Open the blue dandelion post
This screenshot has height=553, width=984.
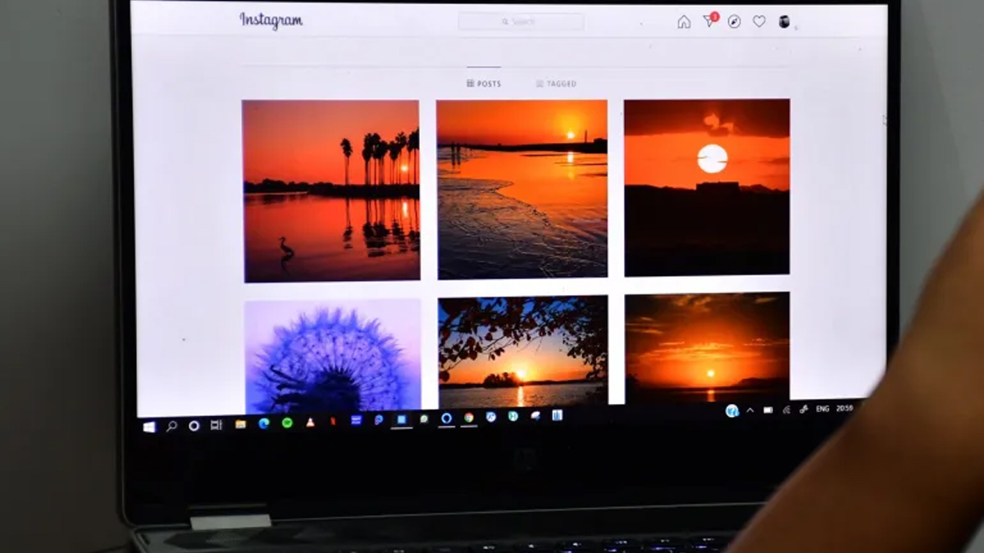click(x=333, y=356)
